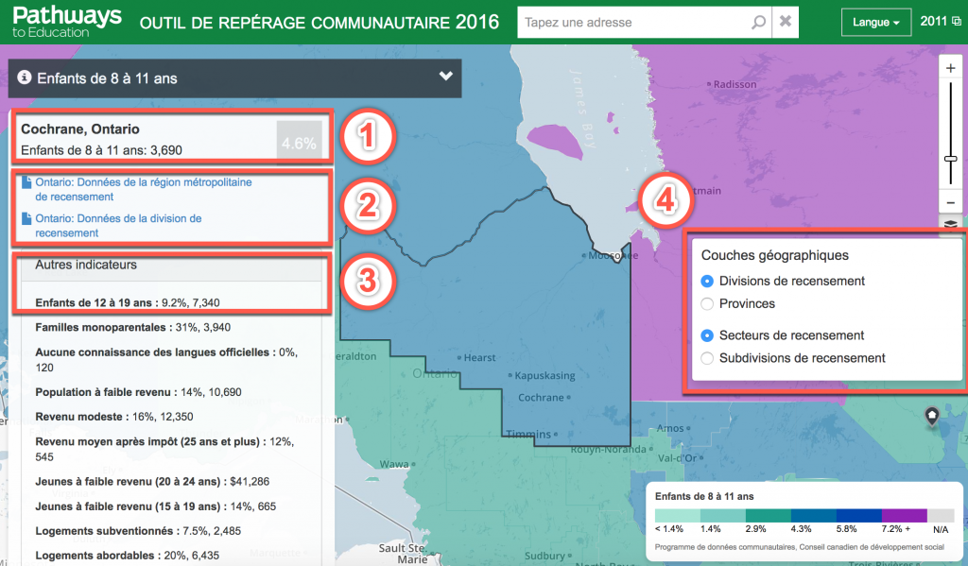Switch to the 2011 version link
The height and width of the screenshot is (566, 968).
[x=941, y=21]
